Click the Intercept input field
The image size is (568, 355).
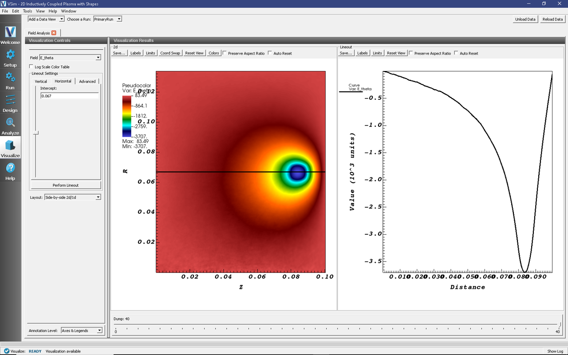tap(69, 96)
